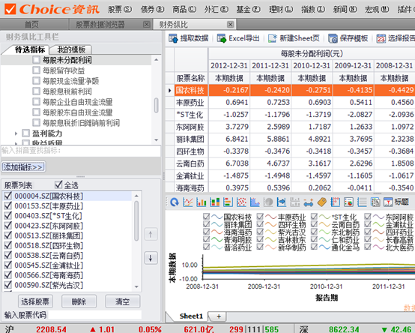The image size is (415, 333).
Task: Switch chart to line graph icon
Action: pyautogui.click(x=188, y=202)
